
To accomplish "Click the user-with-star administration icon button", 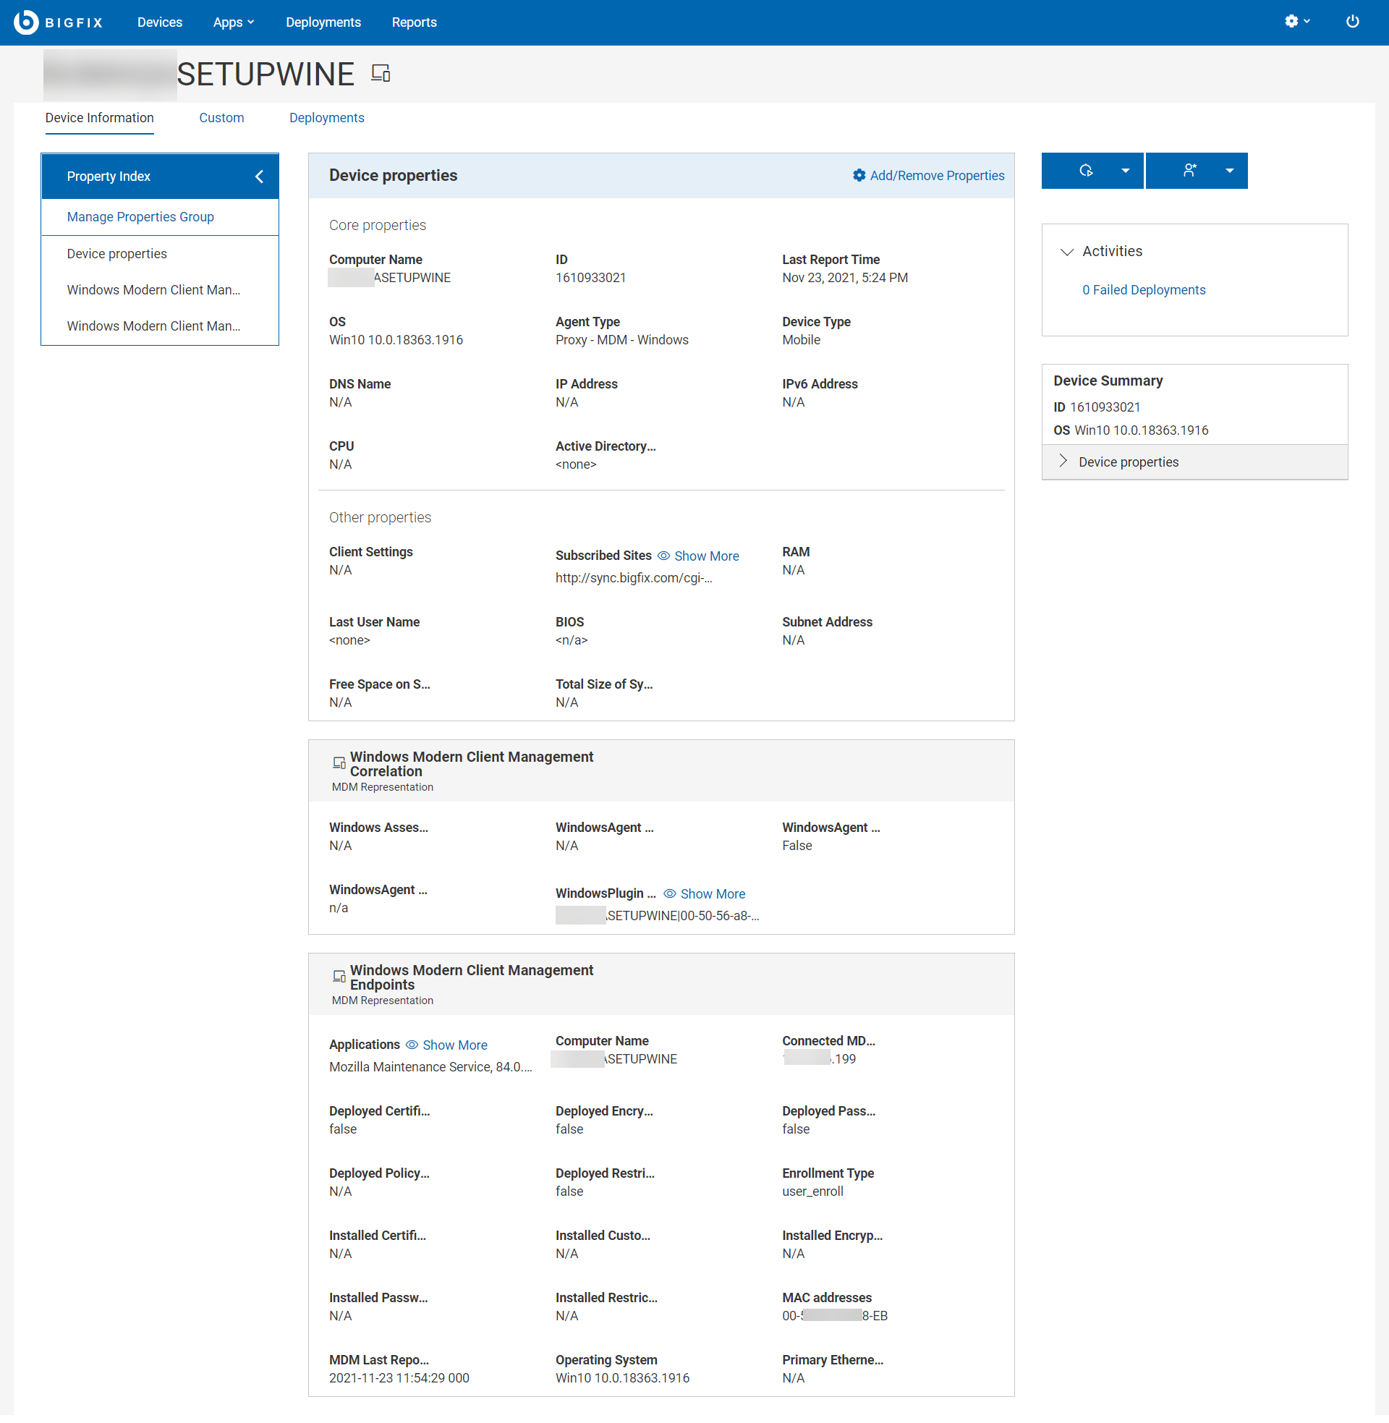I will [1189, 171].
